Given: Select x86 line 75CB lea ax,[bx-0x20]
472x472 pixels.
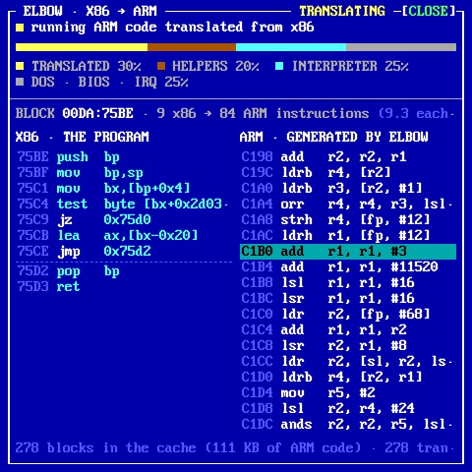Looking at the screenshot, I should (x=124, y=235).
